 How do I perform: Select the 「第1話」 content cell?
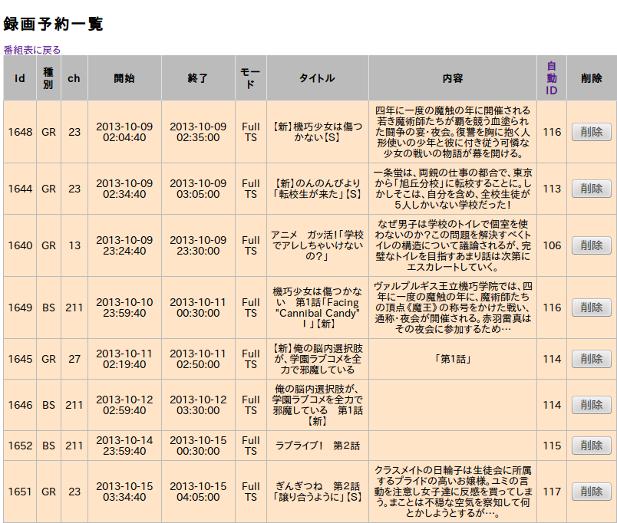click(453, 359)
